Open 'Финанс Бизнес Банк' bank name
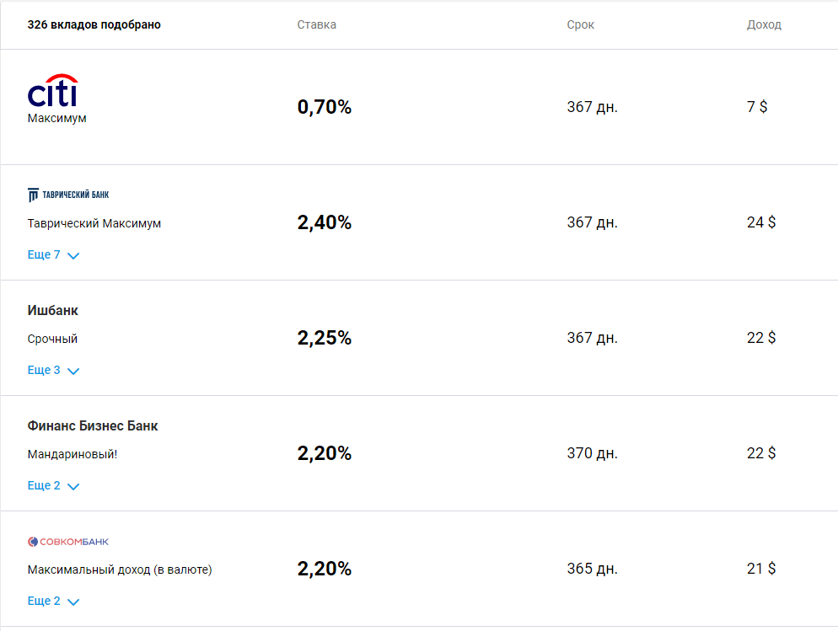Screen dimensions: 838x631 (93, 426)
